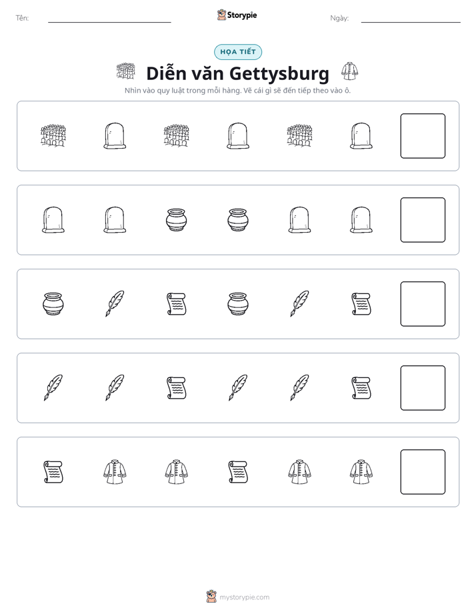Screen dimensions: 476x616
Task: Click the last tombstone in row two
Action: click(x=361, y=220)
